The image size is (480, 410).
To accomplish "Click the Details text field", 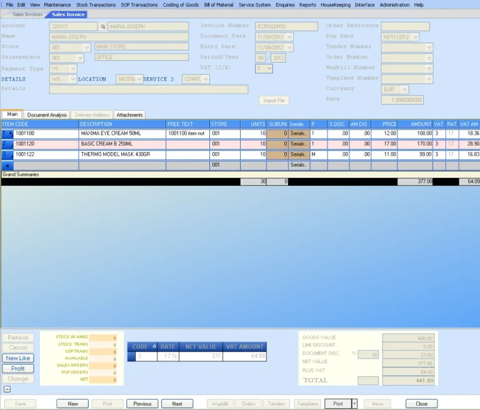I will pyautogui.click(x=149, y=90).
